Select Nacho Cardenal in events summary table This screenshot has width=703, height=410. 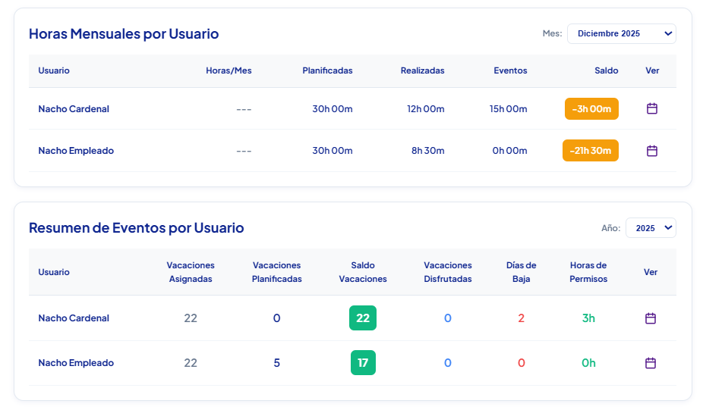(74, 318)
